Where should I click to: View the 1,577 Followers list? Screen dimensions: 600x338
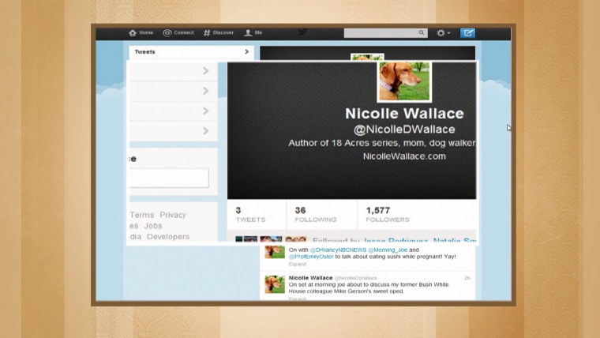click(x=387, y=214)
